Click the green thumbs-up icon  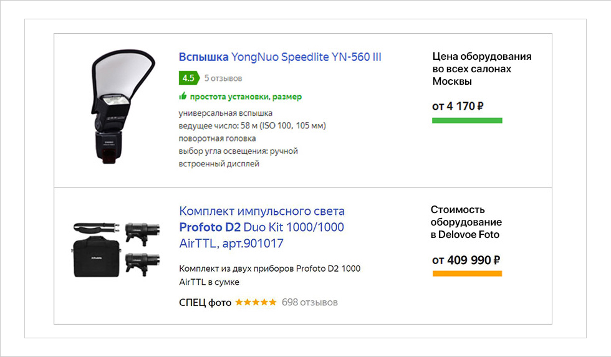point(183,97)
